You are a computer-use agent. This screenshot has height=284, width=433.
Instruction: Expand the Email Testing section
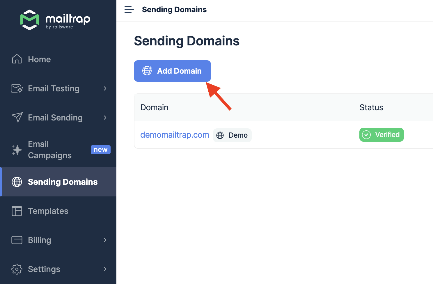[105, 88]
